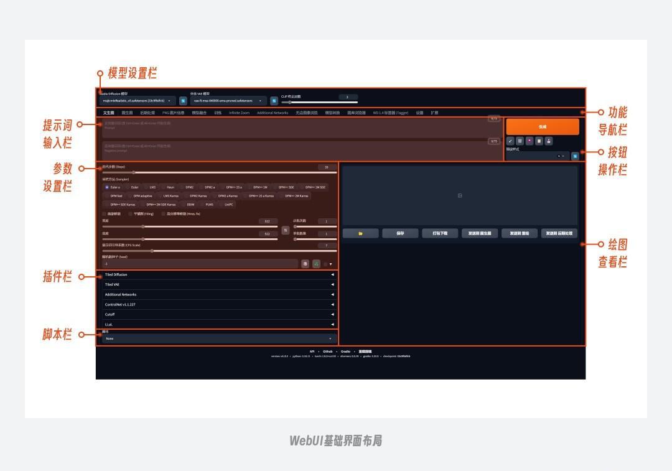This screenshot has width=672, height=471.
Task: Click the orange 生成 generate button
Action: click(x=543, y=127)
